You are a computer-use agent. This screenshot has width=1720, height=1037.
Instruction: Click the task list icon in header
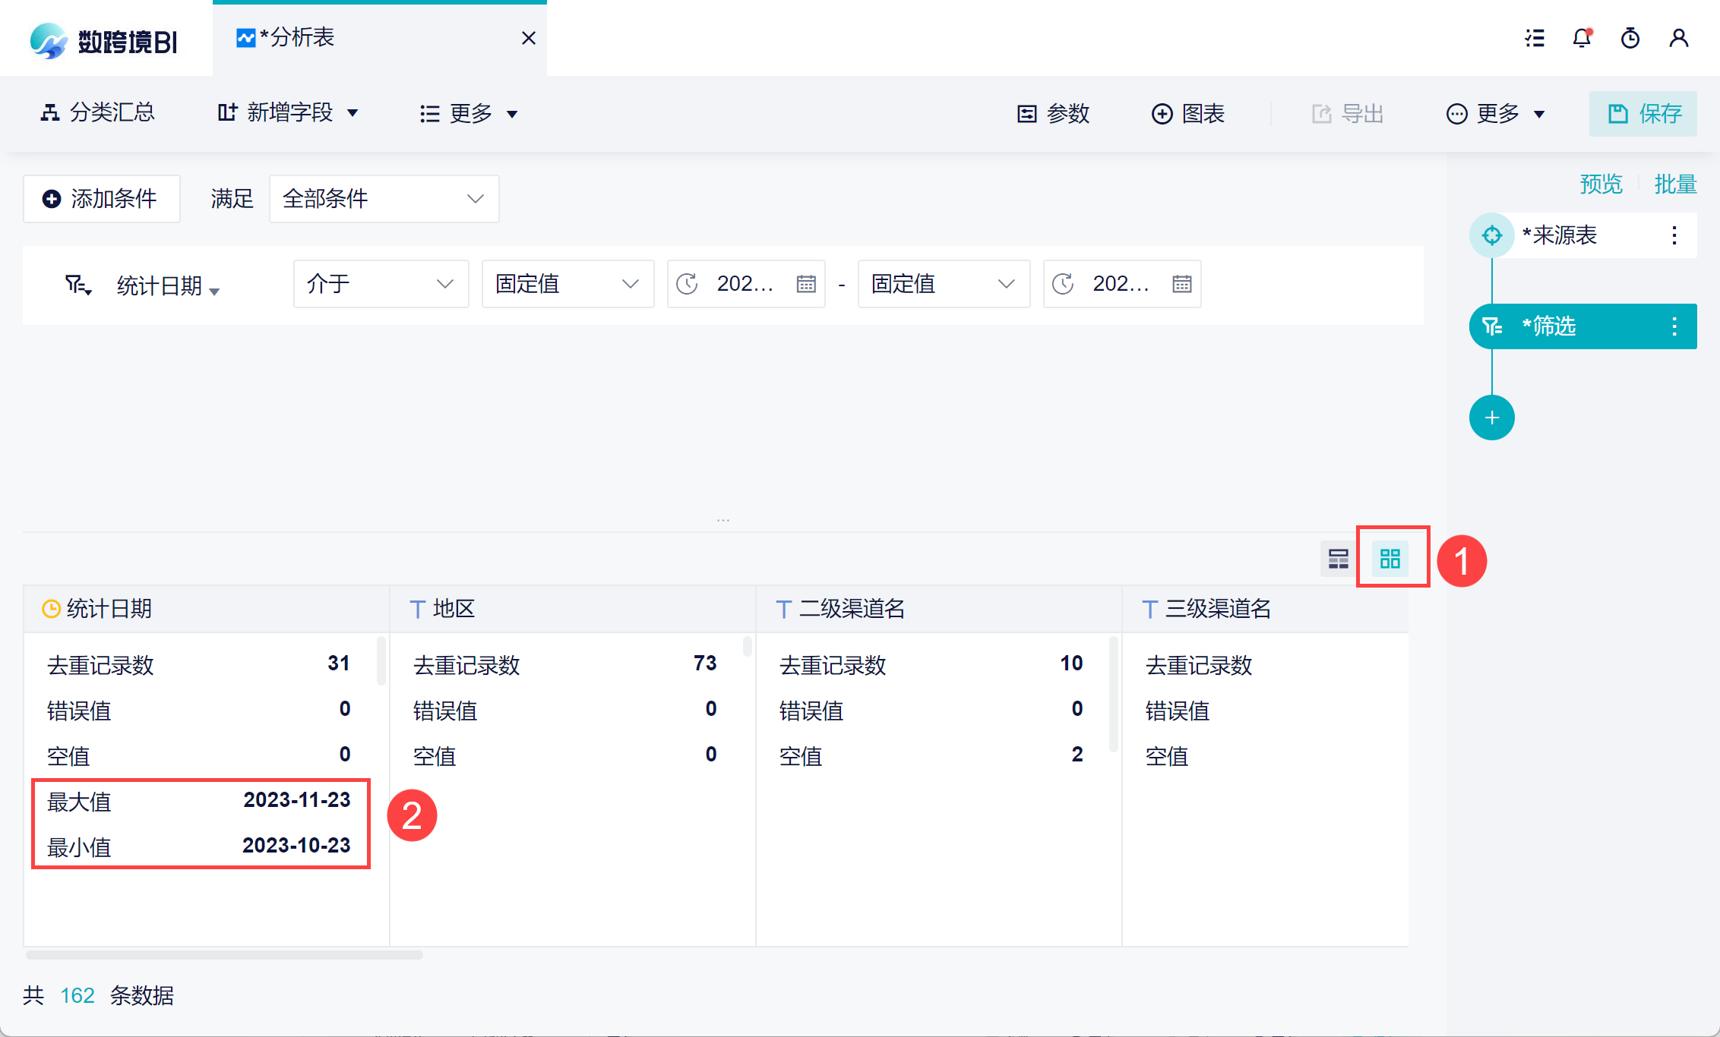[x=1535, y=38]
